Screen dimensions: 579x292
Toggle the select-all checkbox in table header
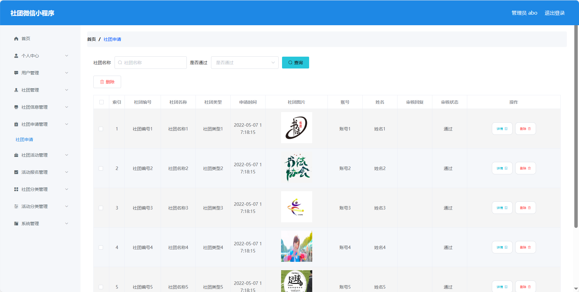[101, 102]
